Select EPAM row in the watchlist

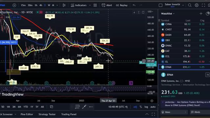[184, 67]
